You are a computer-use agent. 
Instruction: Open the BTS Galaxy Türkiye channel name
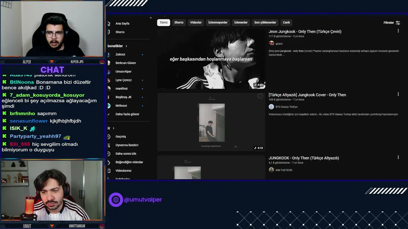[286, 107]
